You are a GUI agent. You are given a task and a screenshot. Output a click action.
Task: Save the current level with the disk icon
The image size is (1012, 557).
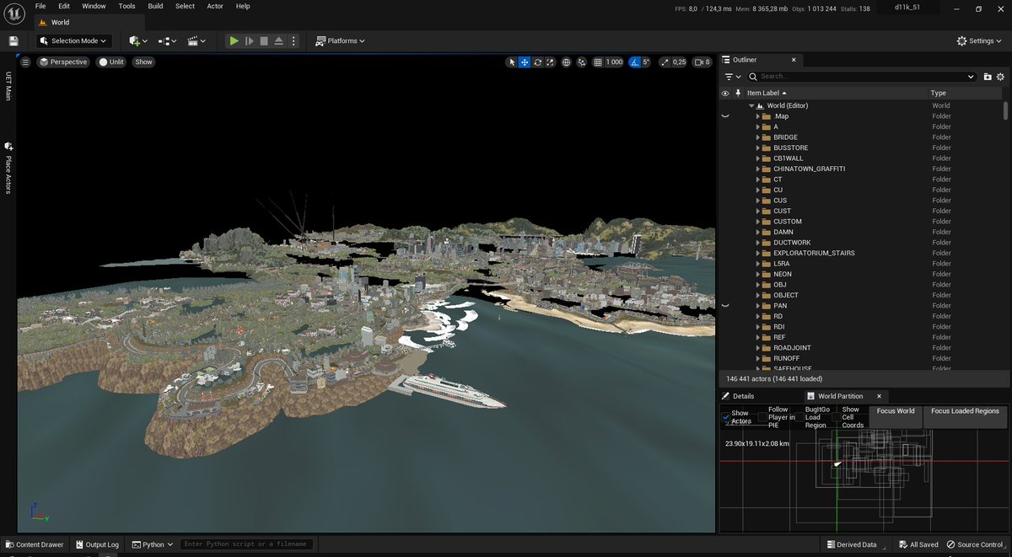tap(13, 40)
